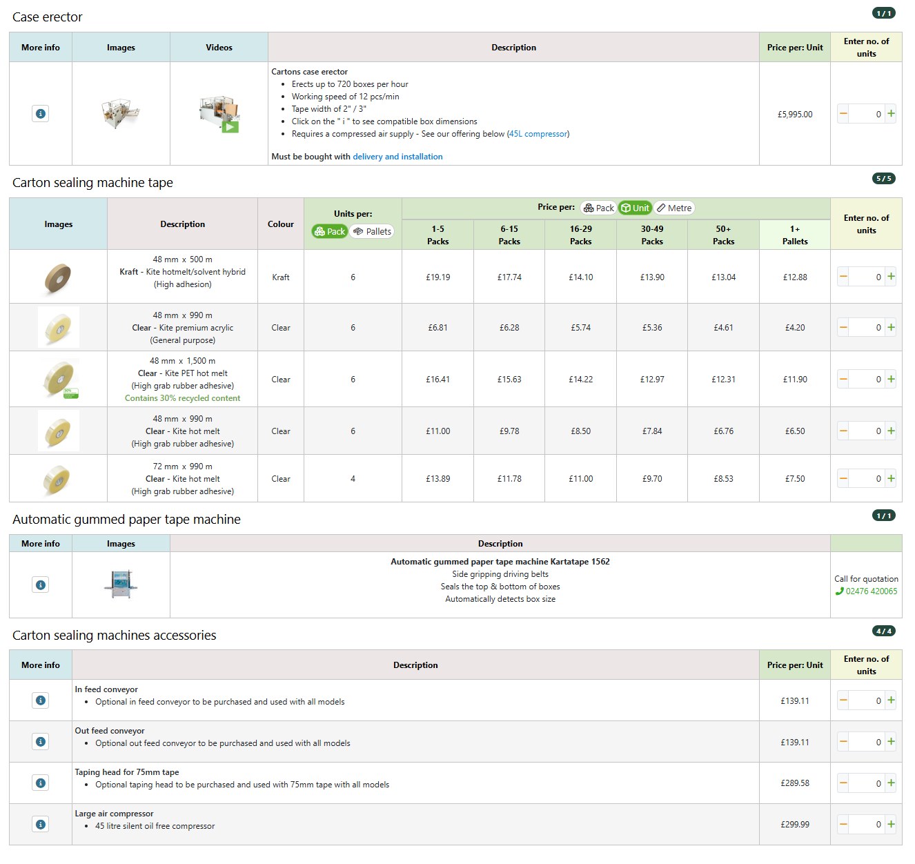Switch Units per to Pack
The image size is (915, 864).
pos(329,231)
